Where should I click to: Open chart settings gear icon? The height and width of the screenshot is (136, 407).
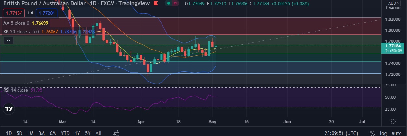(x=393, y=122)
